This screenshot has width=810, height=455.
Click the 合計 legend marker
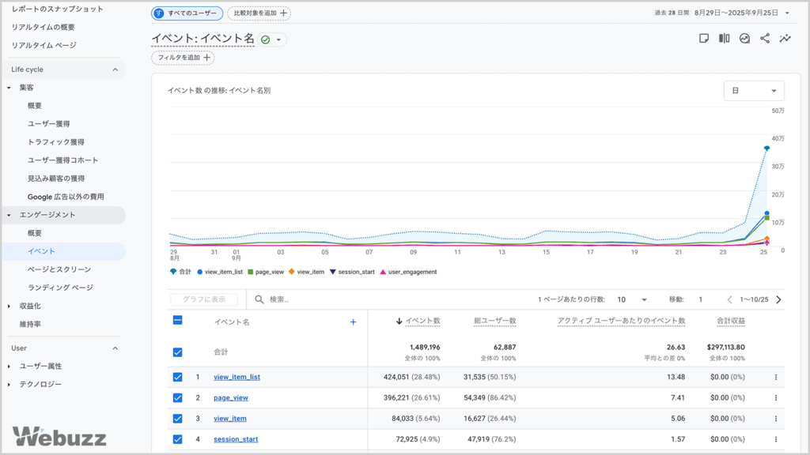pos(173,272)
